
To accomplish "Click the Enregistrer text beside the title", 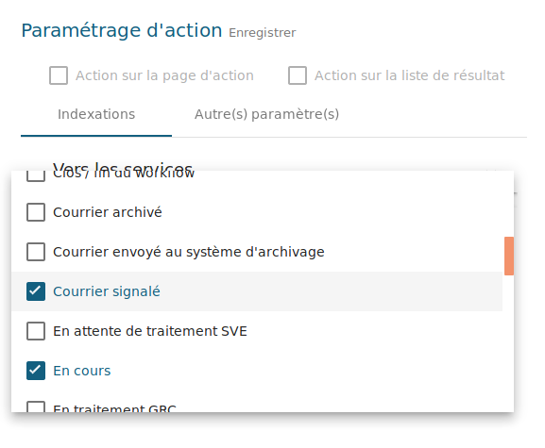I will (x=262, y=33).
